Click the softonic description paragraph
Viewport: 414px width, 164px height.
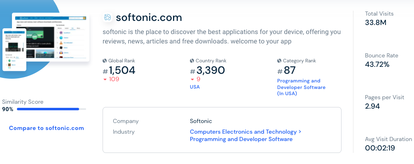(222, 37)
